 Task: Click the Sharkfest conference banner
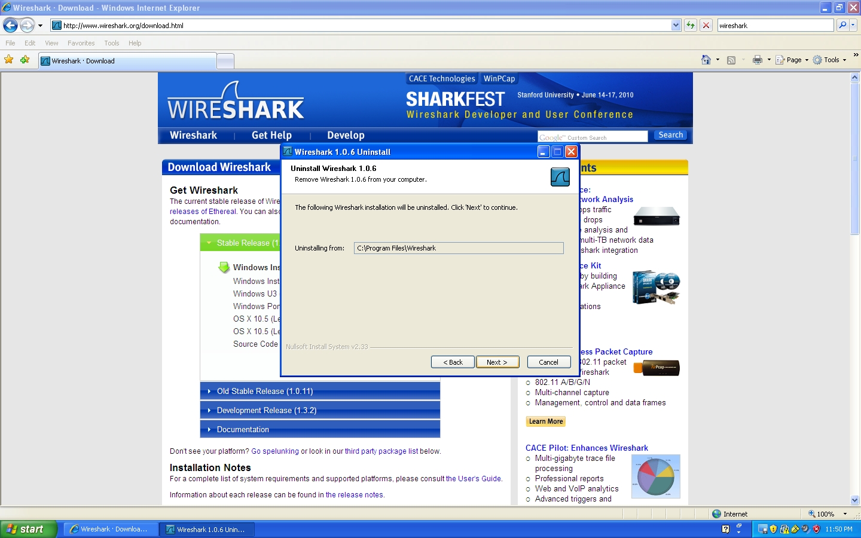520,105
